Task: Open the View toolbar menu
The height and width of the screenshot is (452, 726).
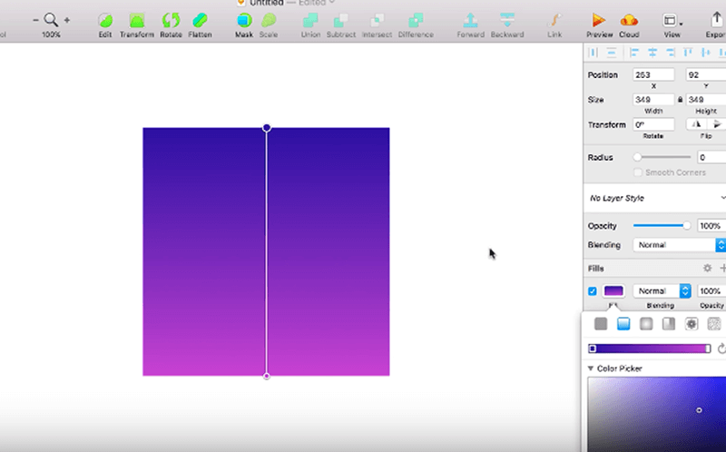Action: point(672,20)
